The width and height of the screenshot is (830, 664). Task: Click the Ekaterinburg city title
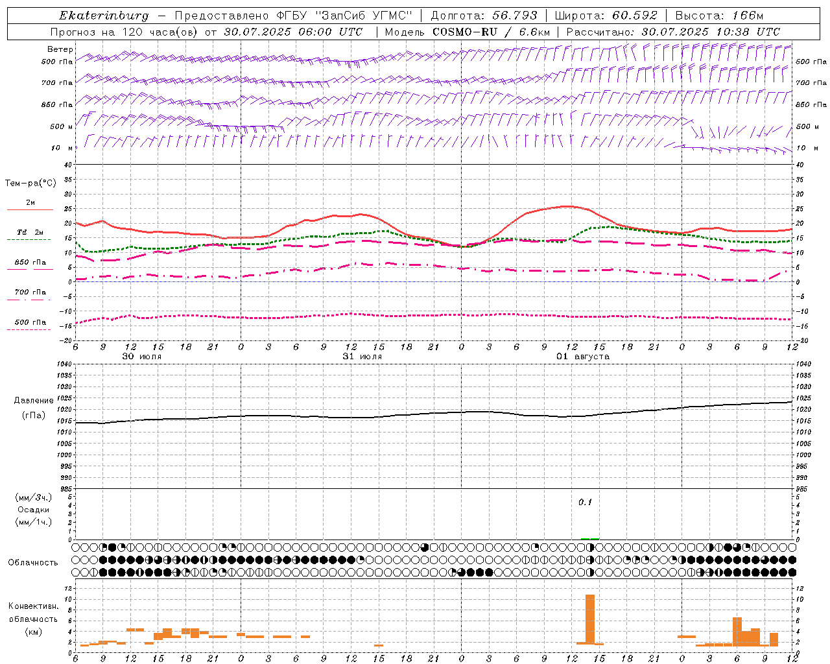104,16
